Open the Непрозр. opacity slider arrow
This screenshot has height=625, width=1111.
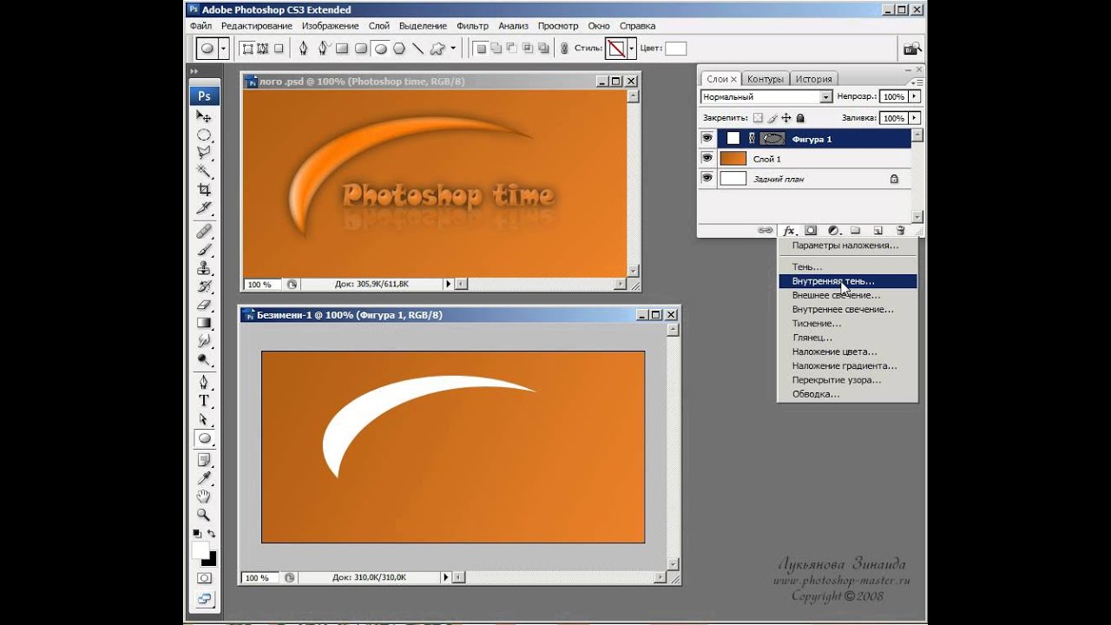(915, 97)
